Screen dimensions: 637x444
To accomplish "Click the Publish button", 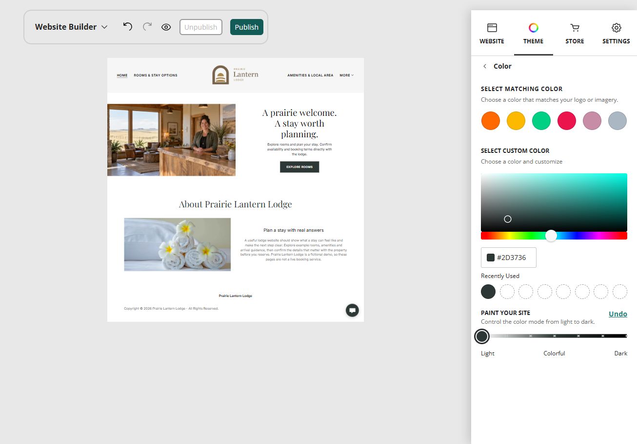I will pos(247,27).
